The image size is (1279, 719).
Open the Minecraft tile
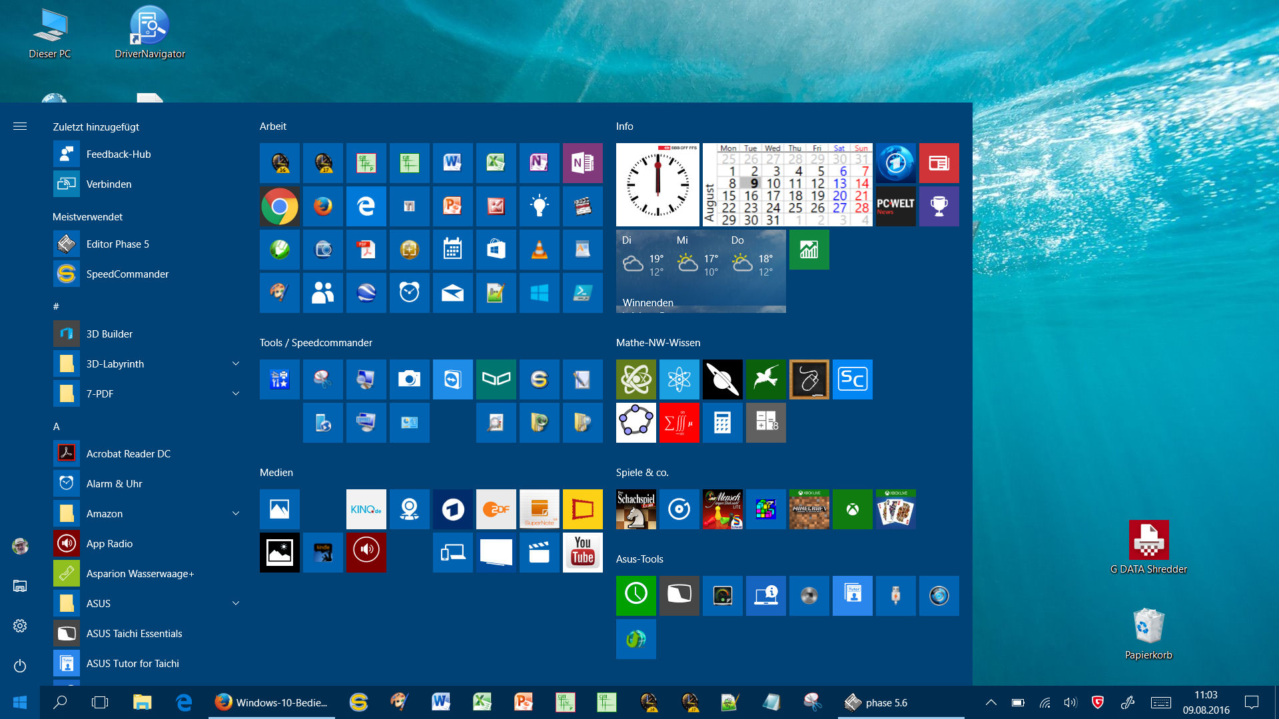[809, 509]
